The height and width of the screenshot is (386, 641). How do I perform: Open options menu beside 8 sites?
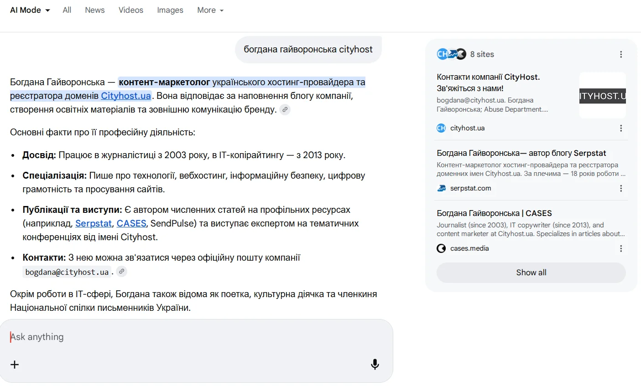(x=621, y=54)
